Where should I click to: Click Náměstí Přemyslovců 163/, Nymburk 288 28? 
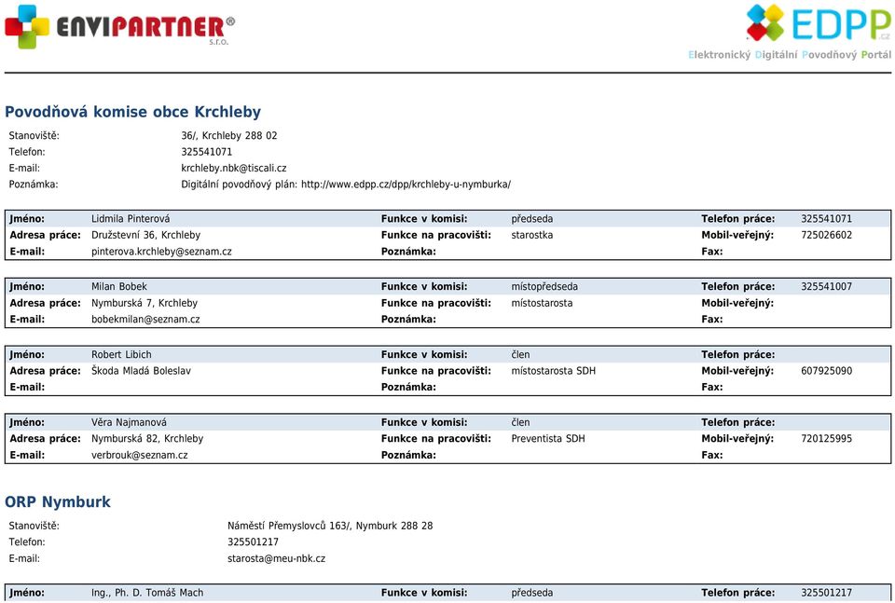coord(330,526)
